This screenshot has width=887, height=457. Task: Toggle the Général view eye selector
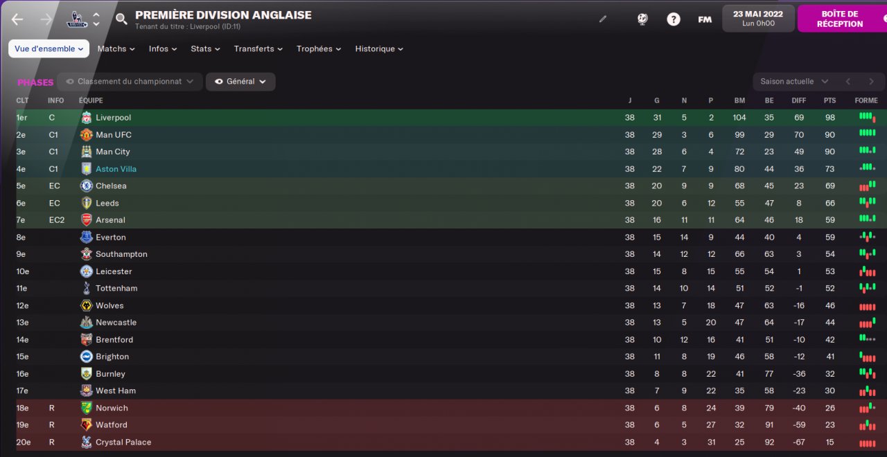(240, 82)
